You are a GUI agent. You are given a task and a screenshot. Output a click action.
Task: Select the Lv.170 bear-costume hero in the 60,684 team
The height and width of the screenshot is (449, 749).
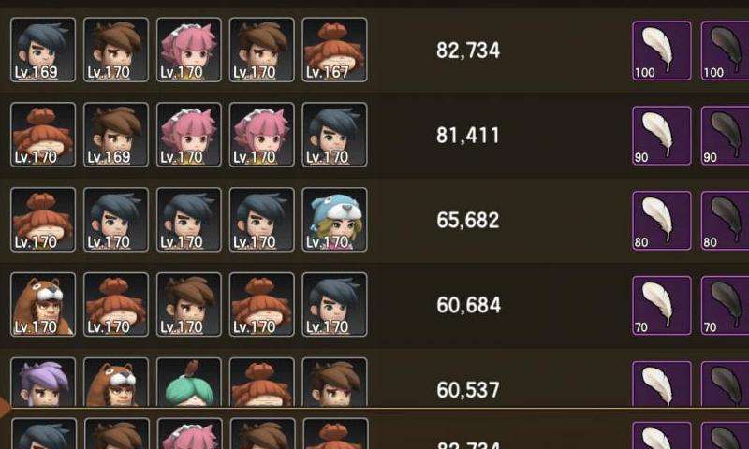click(43, 304)
